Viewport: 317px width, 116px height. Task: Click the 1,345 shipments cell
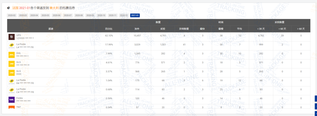coord(137,54)
